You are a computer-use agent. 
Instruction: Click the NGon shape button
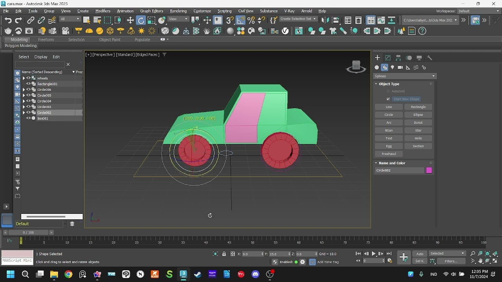click(388, 130)
